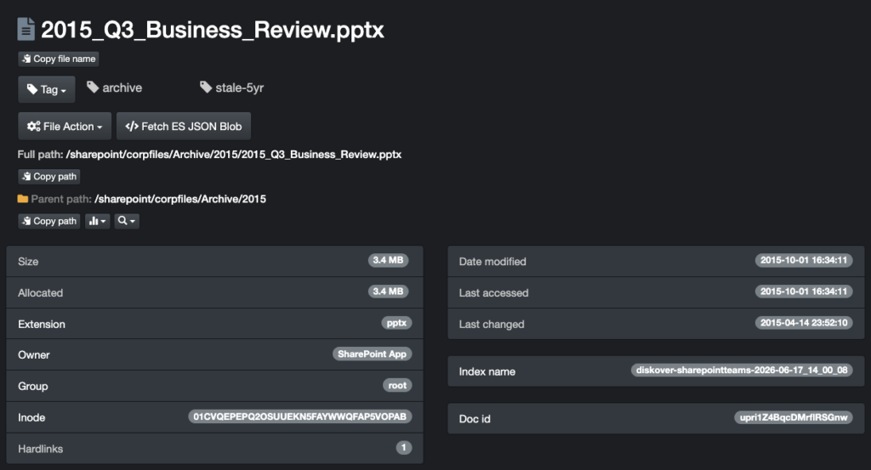Open the bar chart analytics dropdown
871x470 pixels.
(x=97, y=221)
